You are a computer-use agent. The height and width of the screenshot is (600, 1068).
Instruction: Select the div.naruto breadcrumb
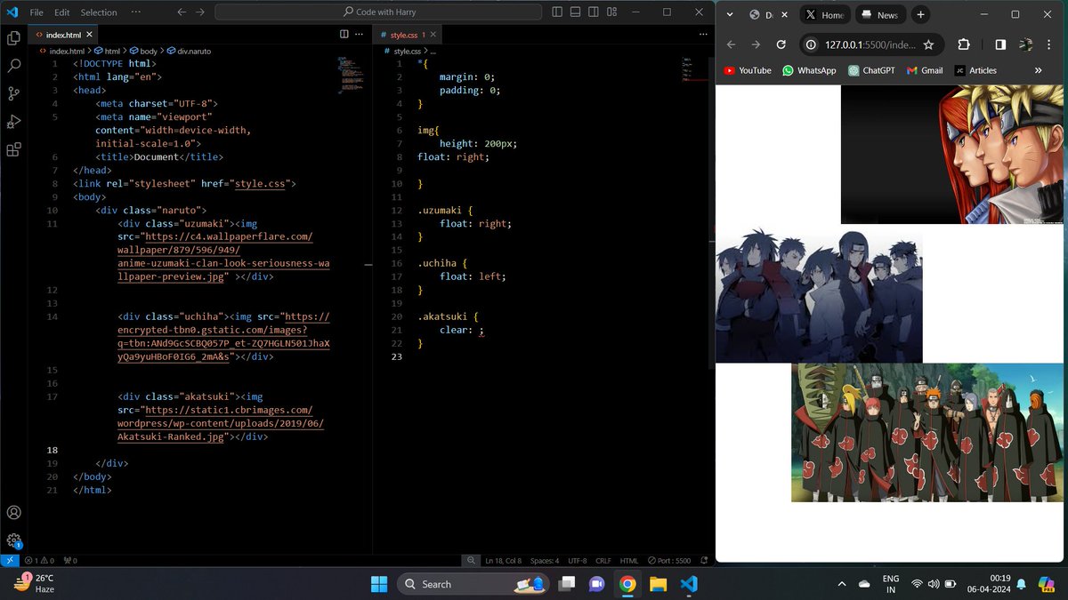coord(189,52)
